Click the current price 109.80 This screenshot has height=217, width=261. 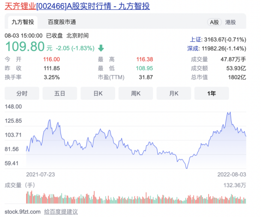coord(25,47)
